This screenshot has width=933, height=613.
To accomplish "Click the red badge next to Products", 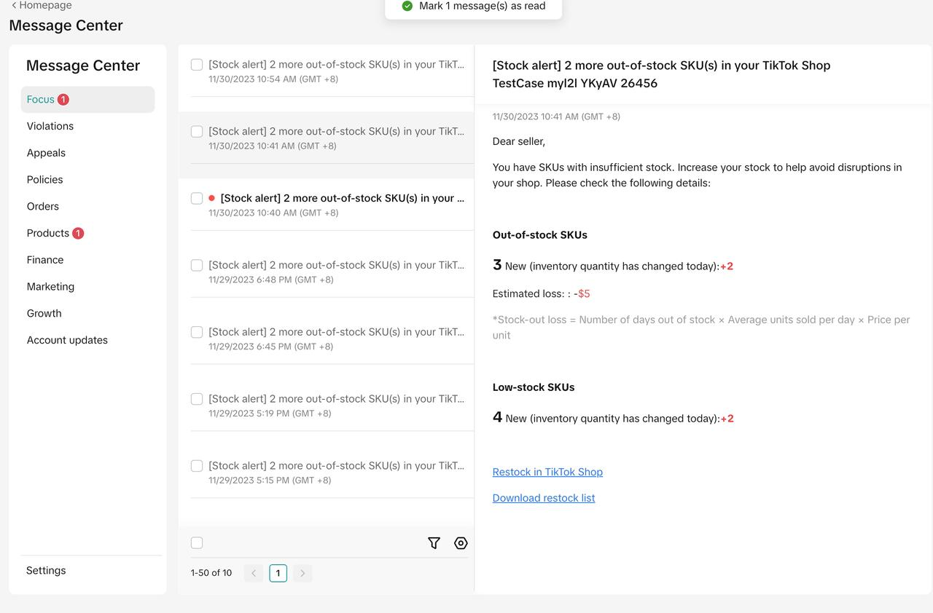I will (x=78, y=234).
